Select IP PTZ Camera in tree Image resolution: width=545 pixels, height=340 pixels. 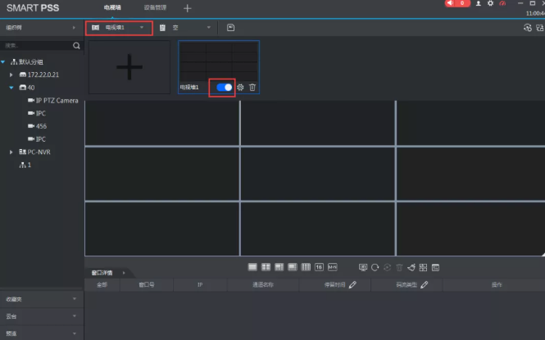57,101
